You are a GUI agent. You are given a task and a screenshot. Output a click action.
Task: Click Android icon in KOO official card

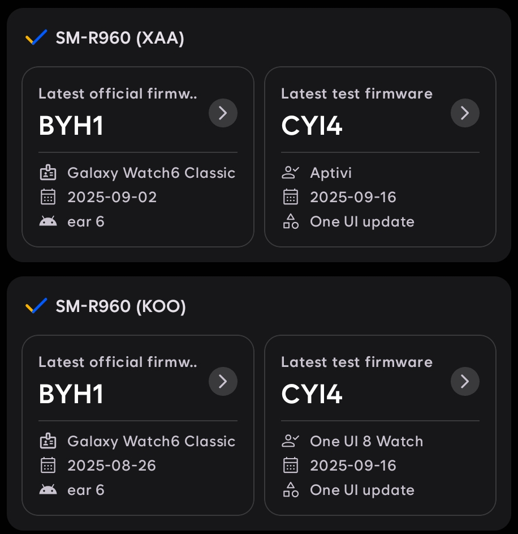pos(48,490)
